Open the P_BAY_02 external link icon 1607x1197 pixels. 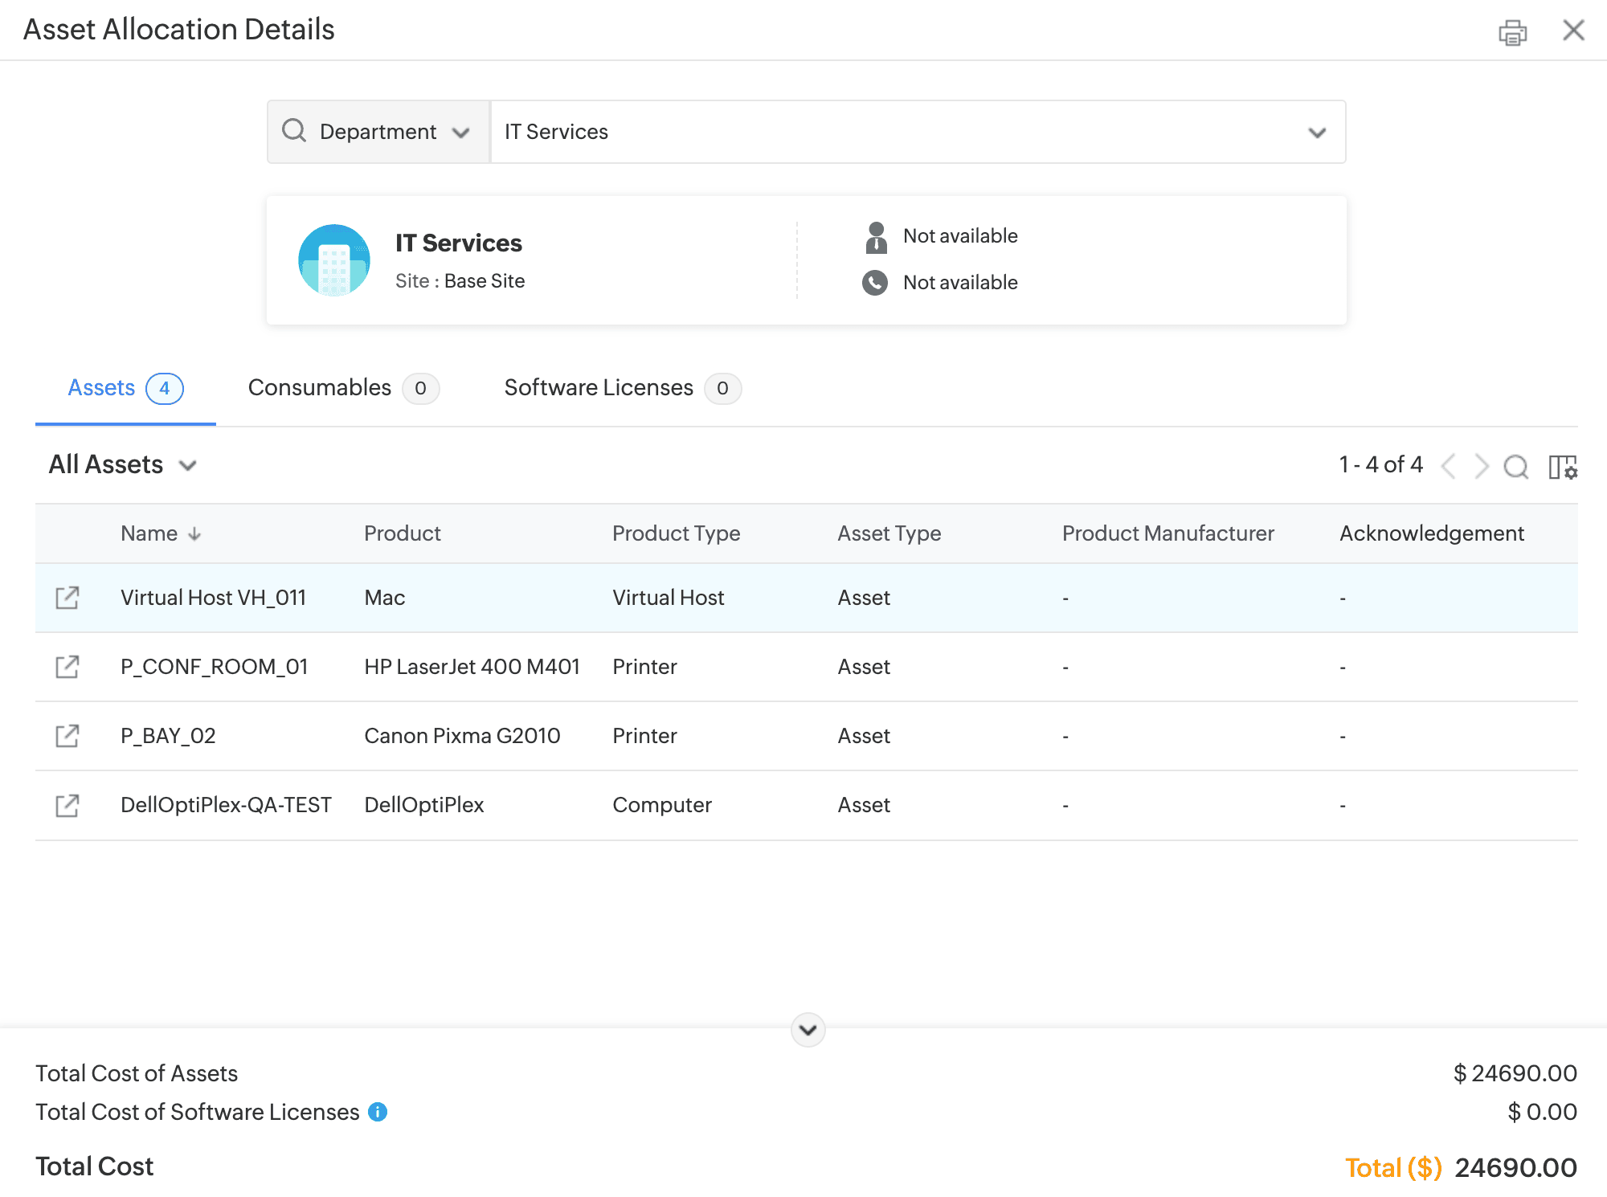coord(67,736)
